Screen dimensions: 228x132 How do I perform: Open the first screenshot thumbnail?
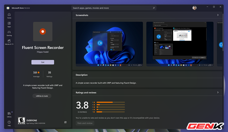click(109, 44)
